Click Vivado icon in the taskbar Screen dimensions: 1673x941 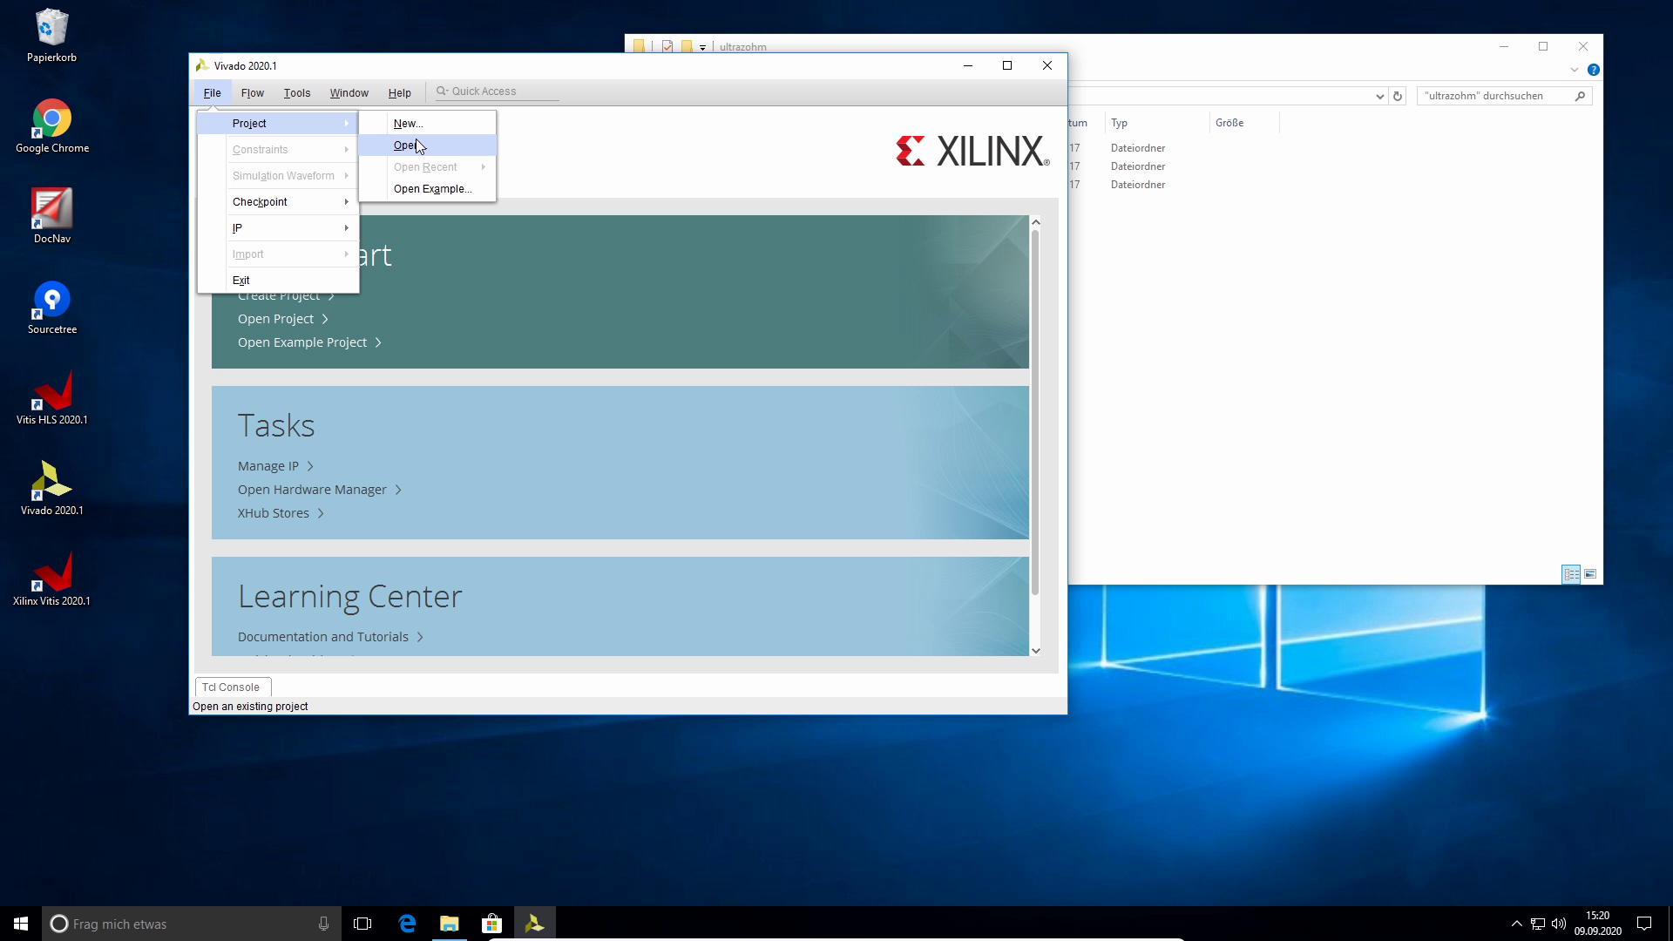[534, 924]
